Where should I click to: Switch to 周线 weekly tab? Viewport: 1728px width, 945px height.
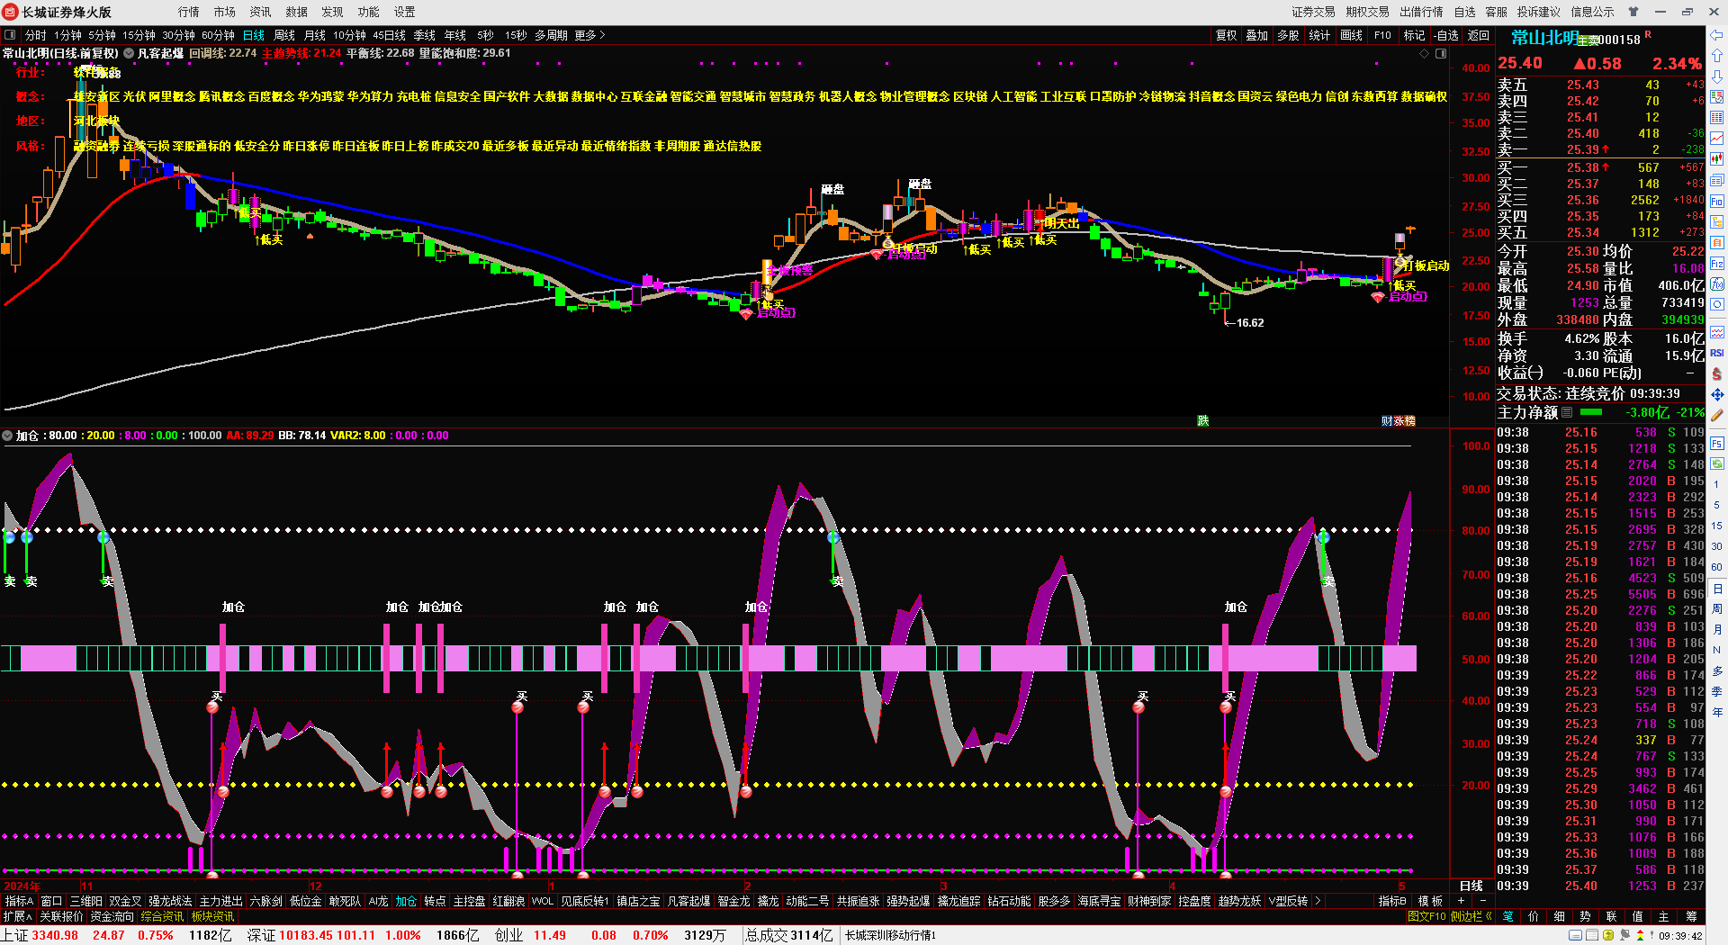point(284,35)
